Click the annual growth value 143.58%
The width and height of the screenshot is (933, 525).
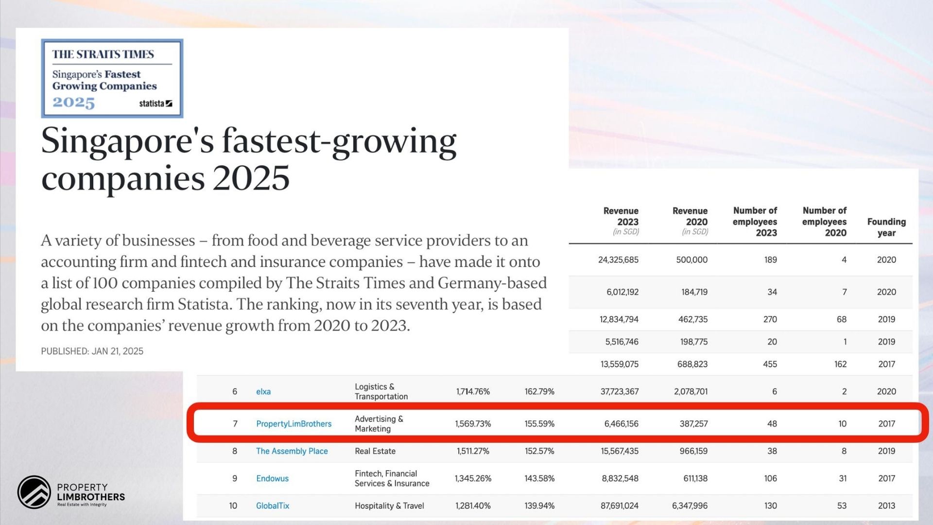[539, 478]
